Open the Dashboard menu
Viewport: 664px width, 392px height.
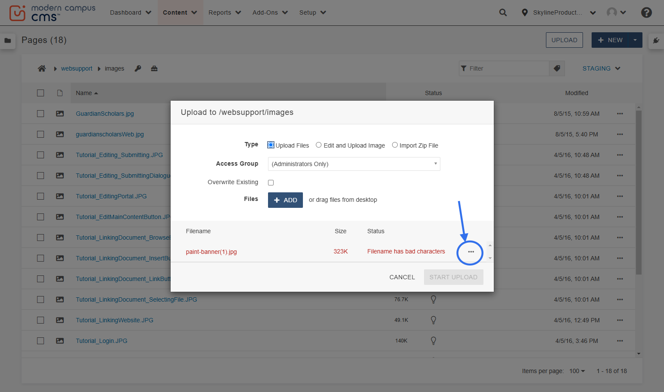tap(131, 12)
